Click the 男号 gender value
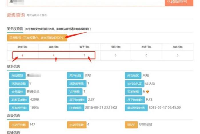The width and height of the screenshot is (200, 134). point(88,75)
